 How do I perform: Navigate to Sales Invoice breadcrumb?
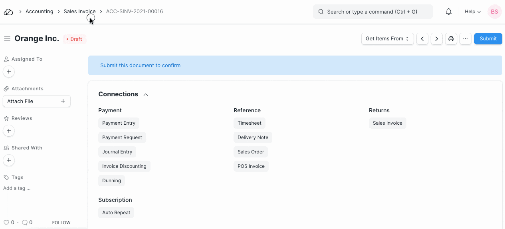click(x=79, y=12)
